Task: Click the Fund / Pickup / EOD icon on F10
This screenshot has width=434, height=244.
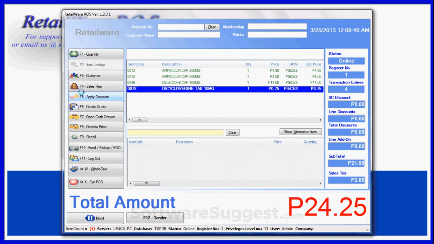Action: click(74, 148)
